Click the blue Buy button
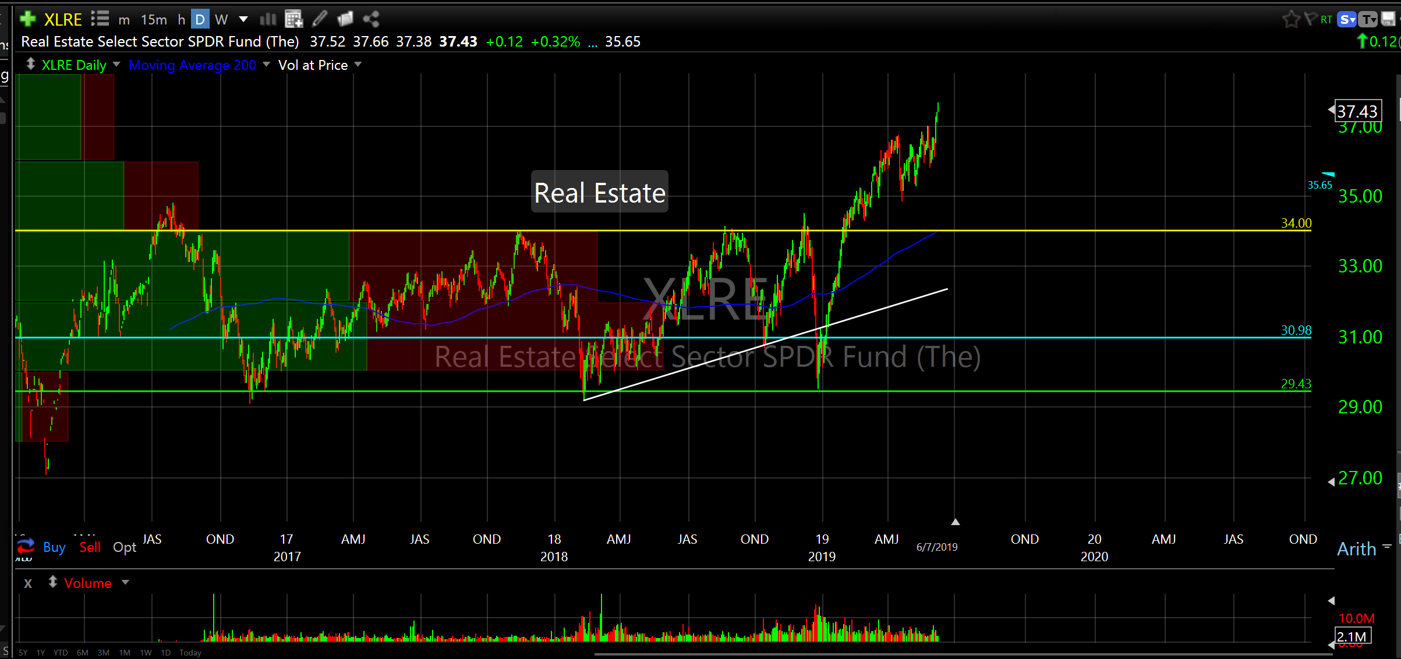Viewport: 1401px width, 659px height. [54, 547]
